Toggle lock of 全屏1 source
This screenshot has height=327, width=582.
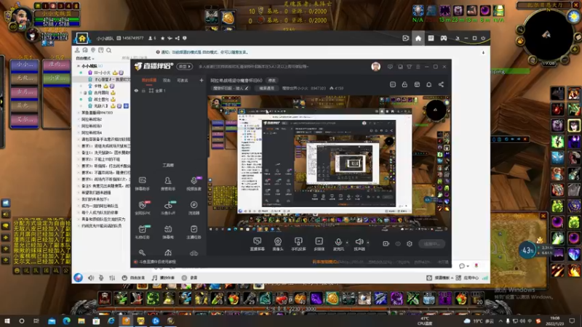click(x=143, y=90)
